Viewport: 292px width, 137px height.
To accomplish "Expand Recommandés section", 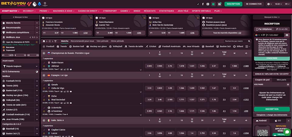I will click(x=37, y=28).
